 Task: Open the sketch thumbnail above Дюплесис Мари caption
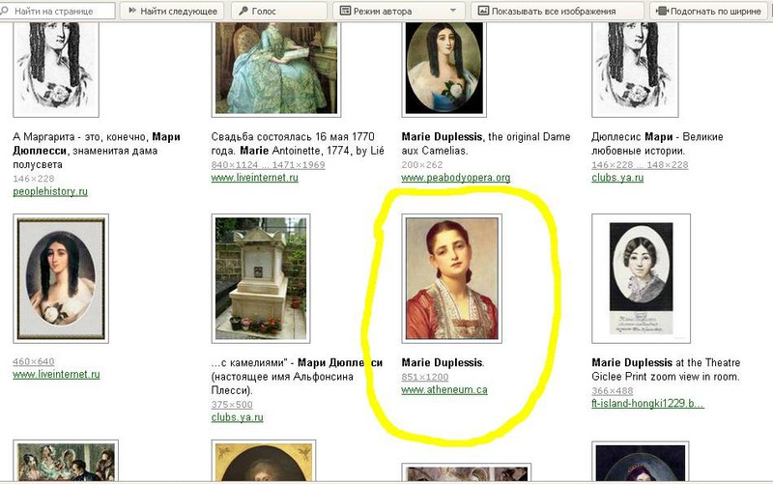coord(635,68)
